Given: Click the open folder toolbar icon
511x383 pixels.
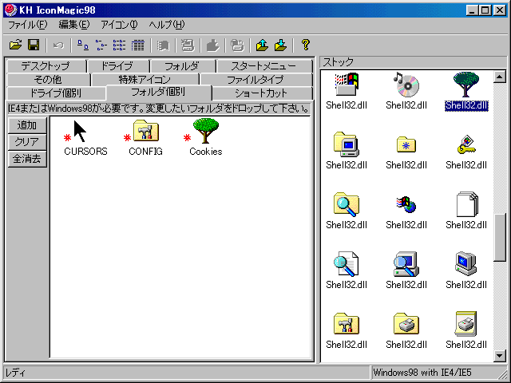Looking at the screenshot, I should pyautogui.click(x=15, y=45).
